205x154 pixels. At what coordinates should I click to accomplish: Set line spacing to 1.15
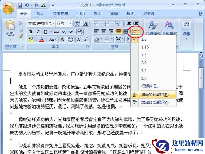(x=154, y=47)
